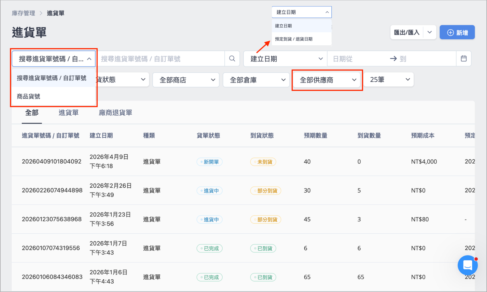The height and width of the screenshot is (292, 487).
Task: Click 進貨中 badge in 2026年2月26日 row
Action: 209,191
